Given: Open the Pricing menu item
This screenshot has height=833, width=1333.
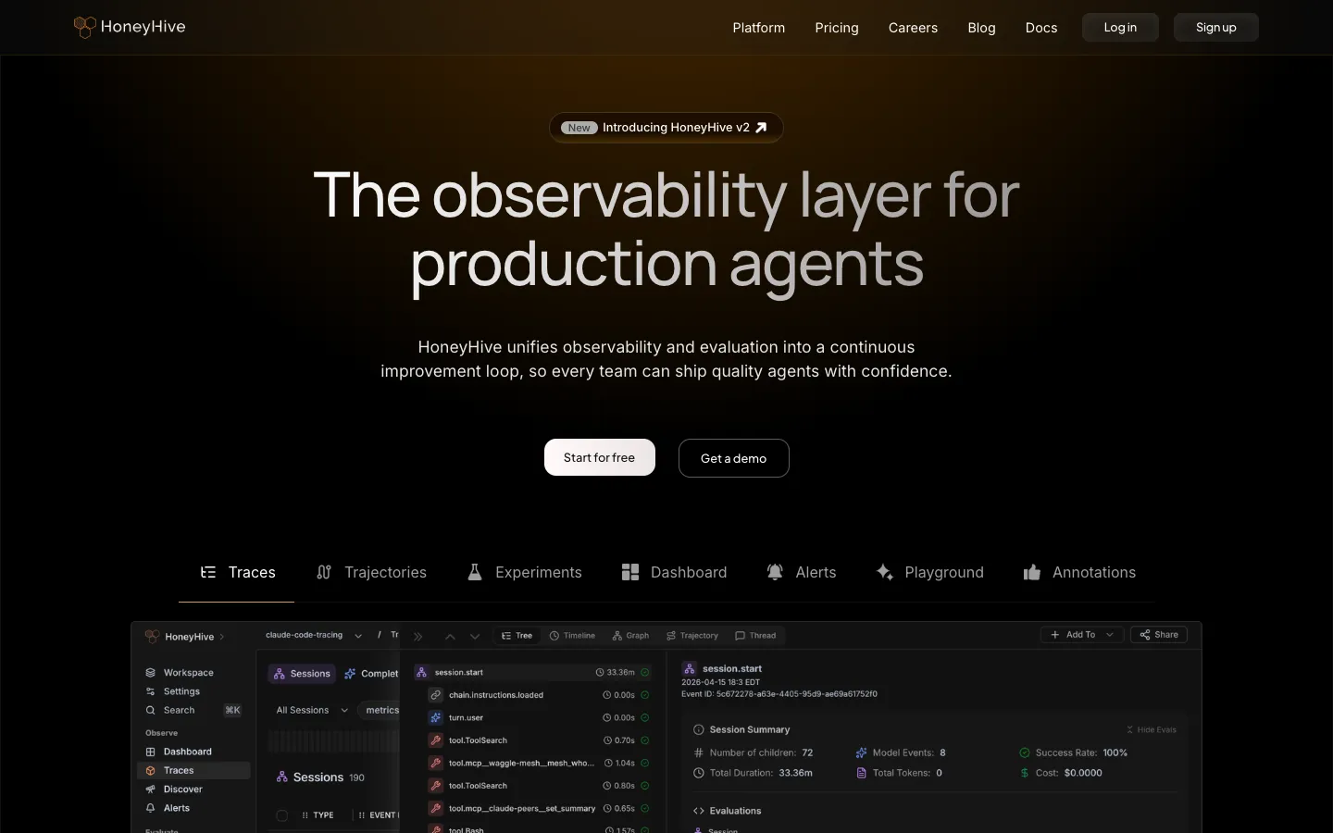Looking at the screenshot, I should (x=837, y=28).
